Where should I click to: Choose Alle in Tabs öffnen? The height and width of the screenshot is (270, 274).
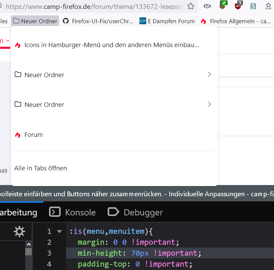pyautogui.click(x=41, y=168)
